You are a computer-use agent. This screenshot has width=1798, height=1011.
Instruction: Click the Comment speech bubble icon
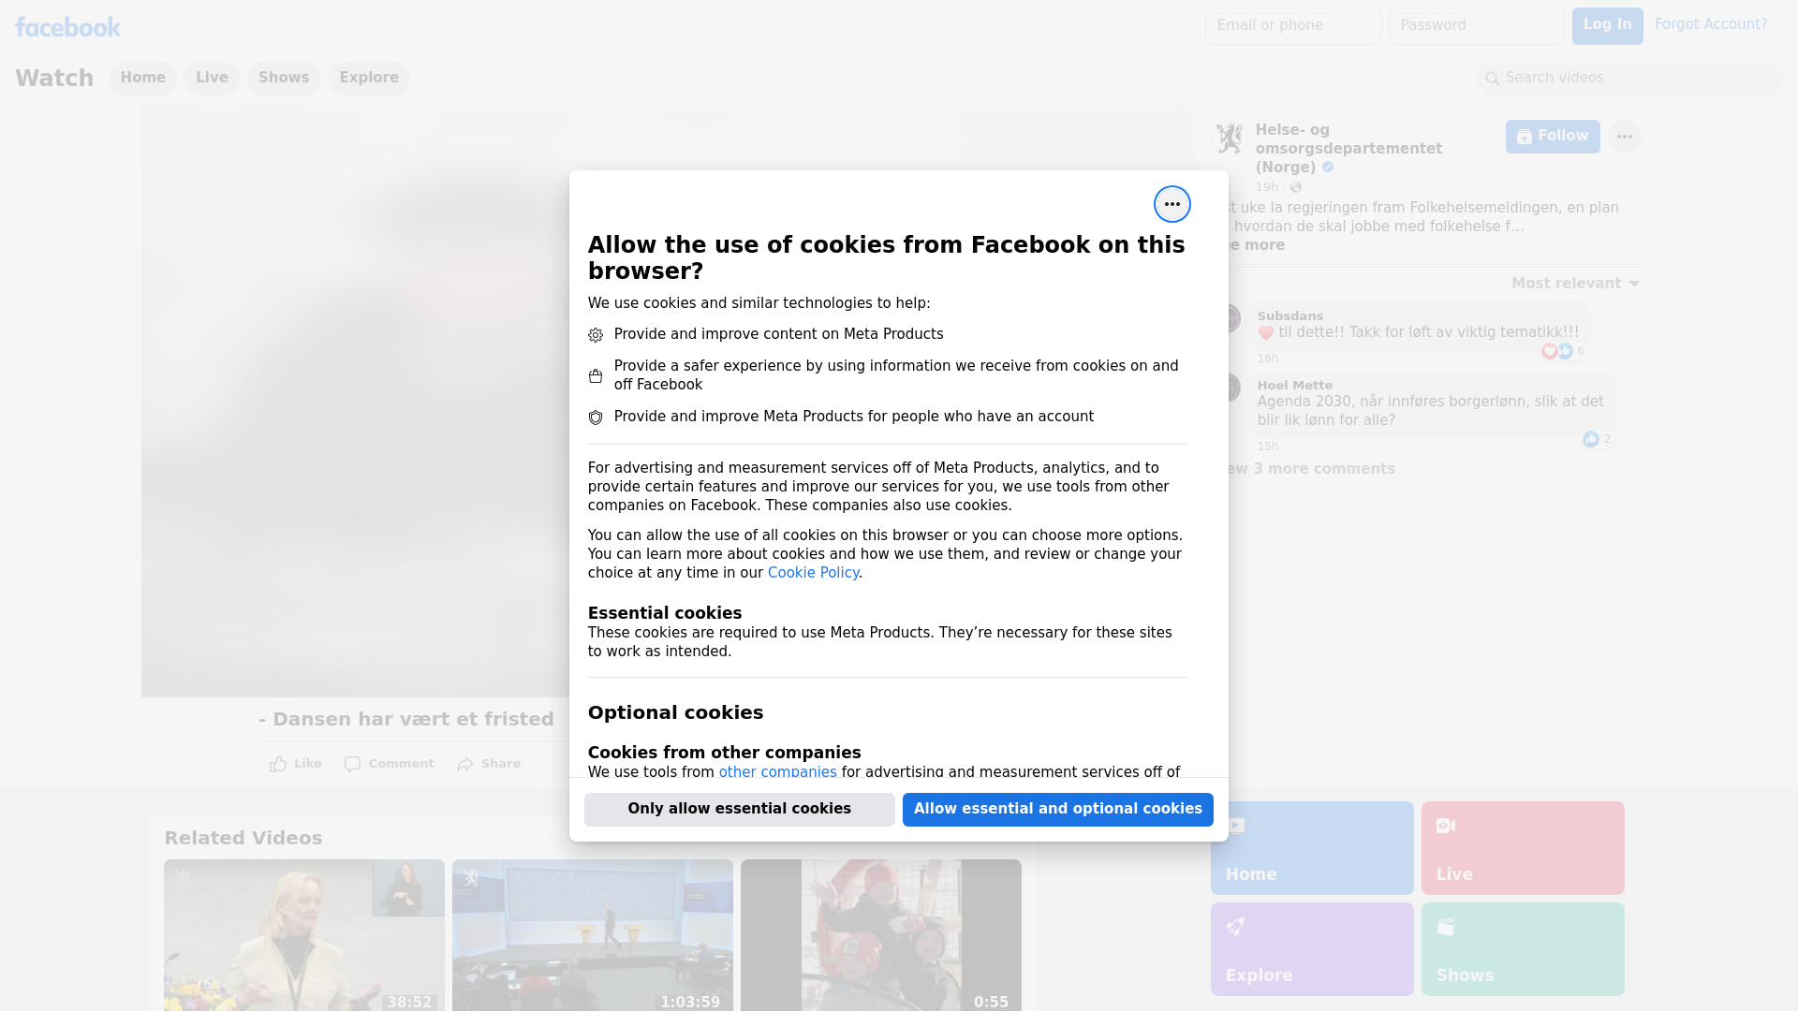(352, 764)
